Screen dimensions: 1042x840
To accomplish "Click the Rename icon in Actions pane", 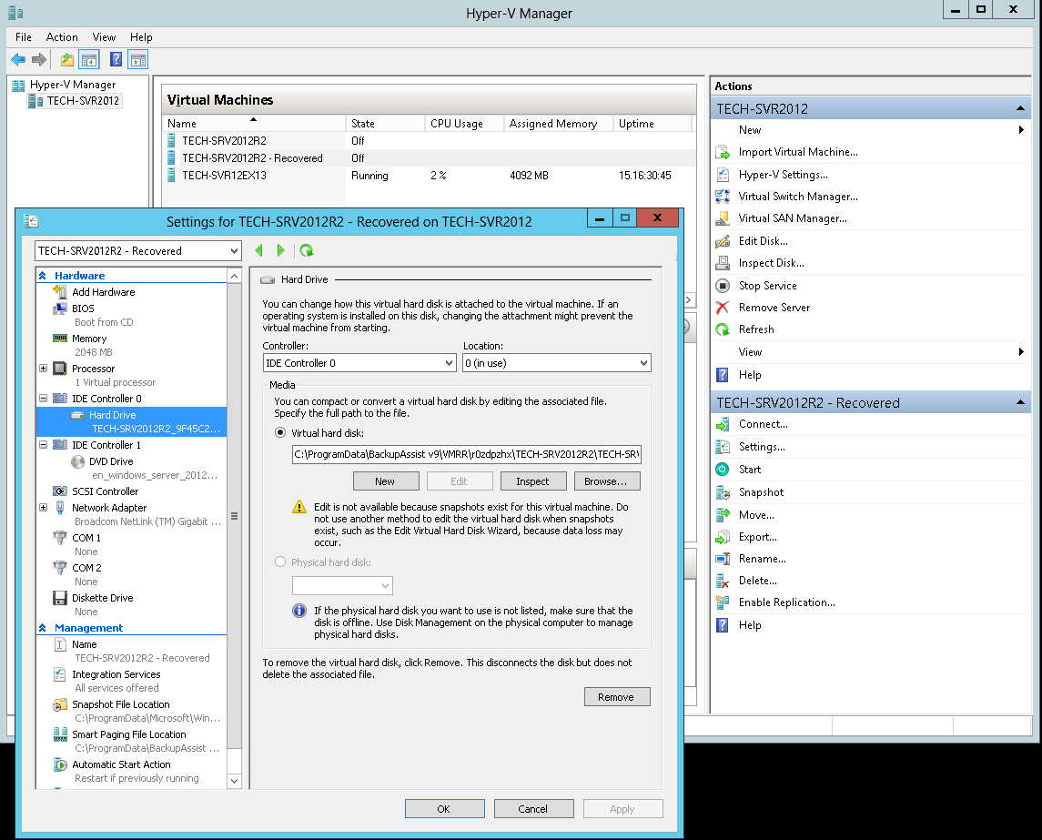I will (x=723, y=559).
